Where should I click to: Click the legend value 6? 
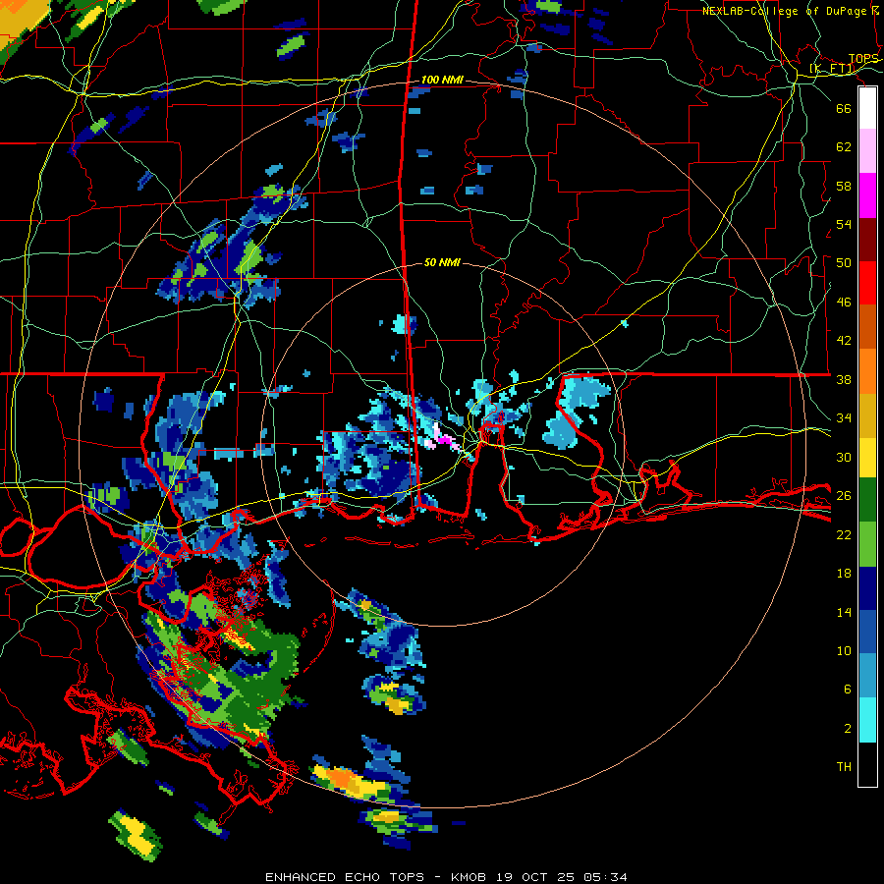click(x=848, y=689)
